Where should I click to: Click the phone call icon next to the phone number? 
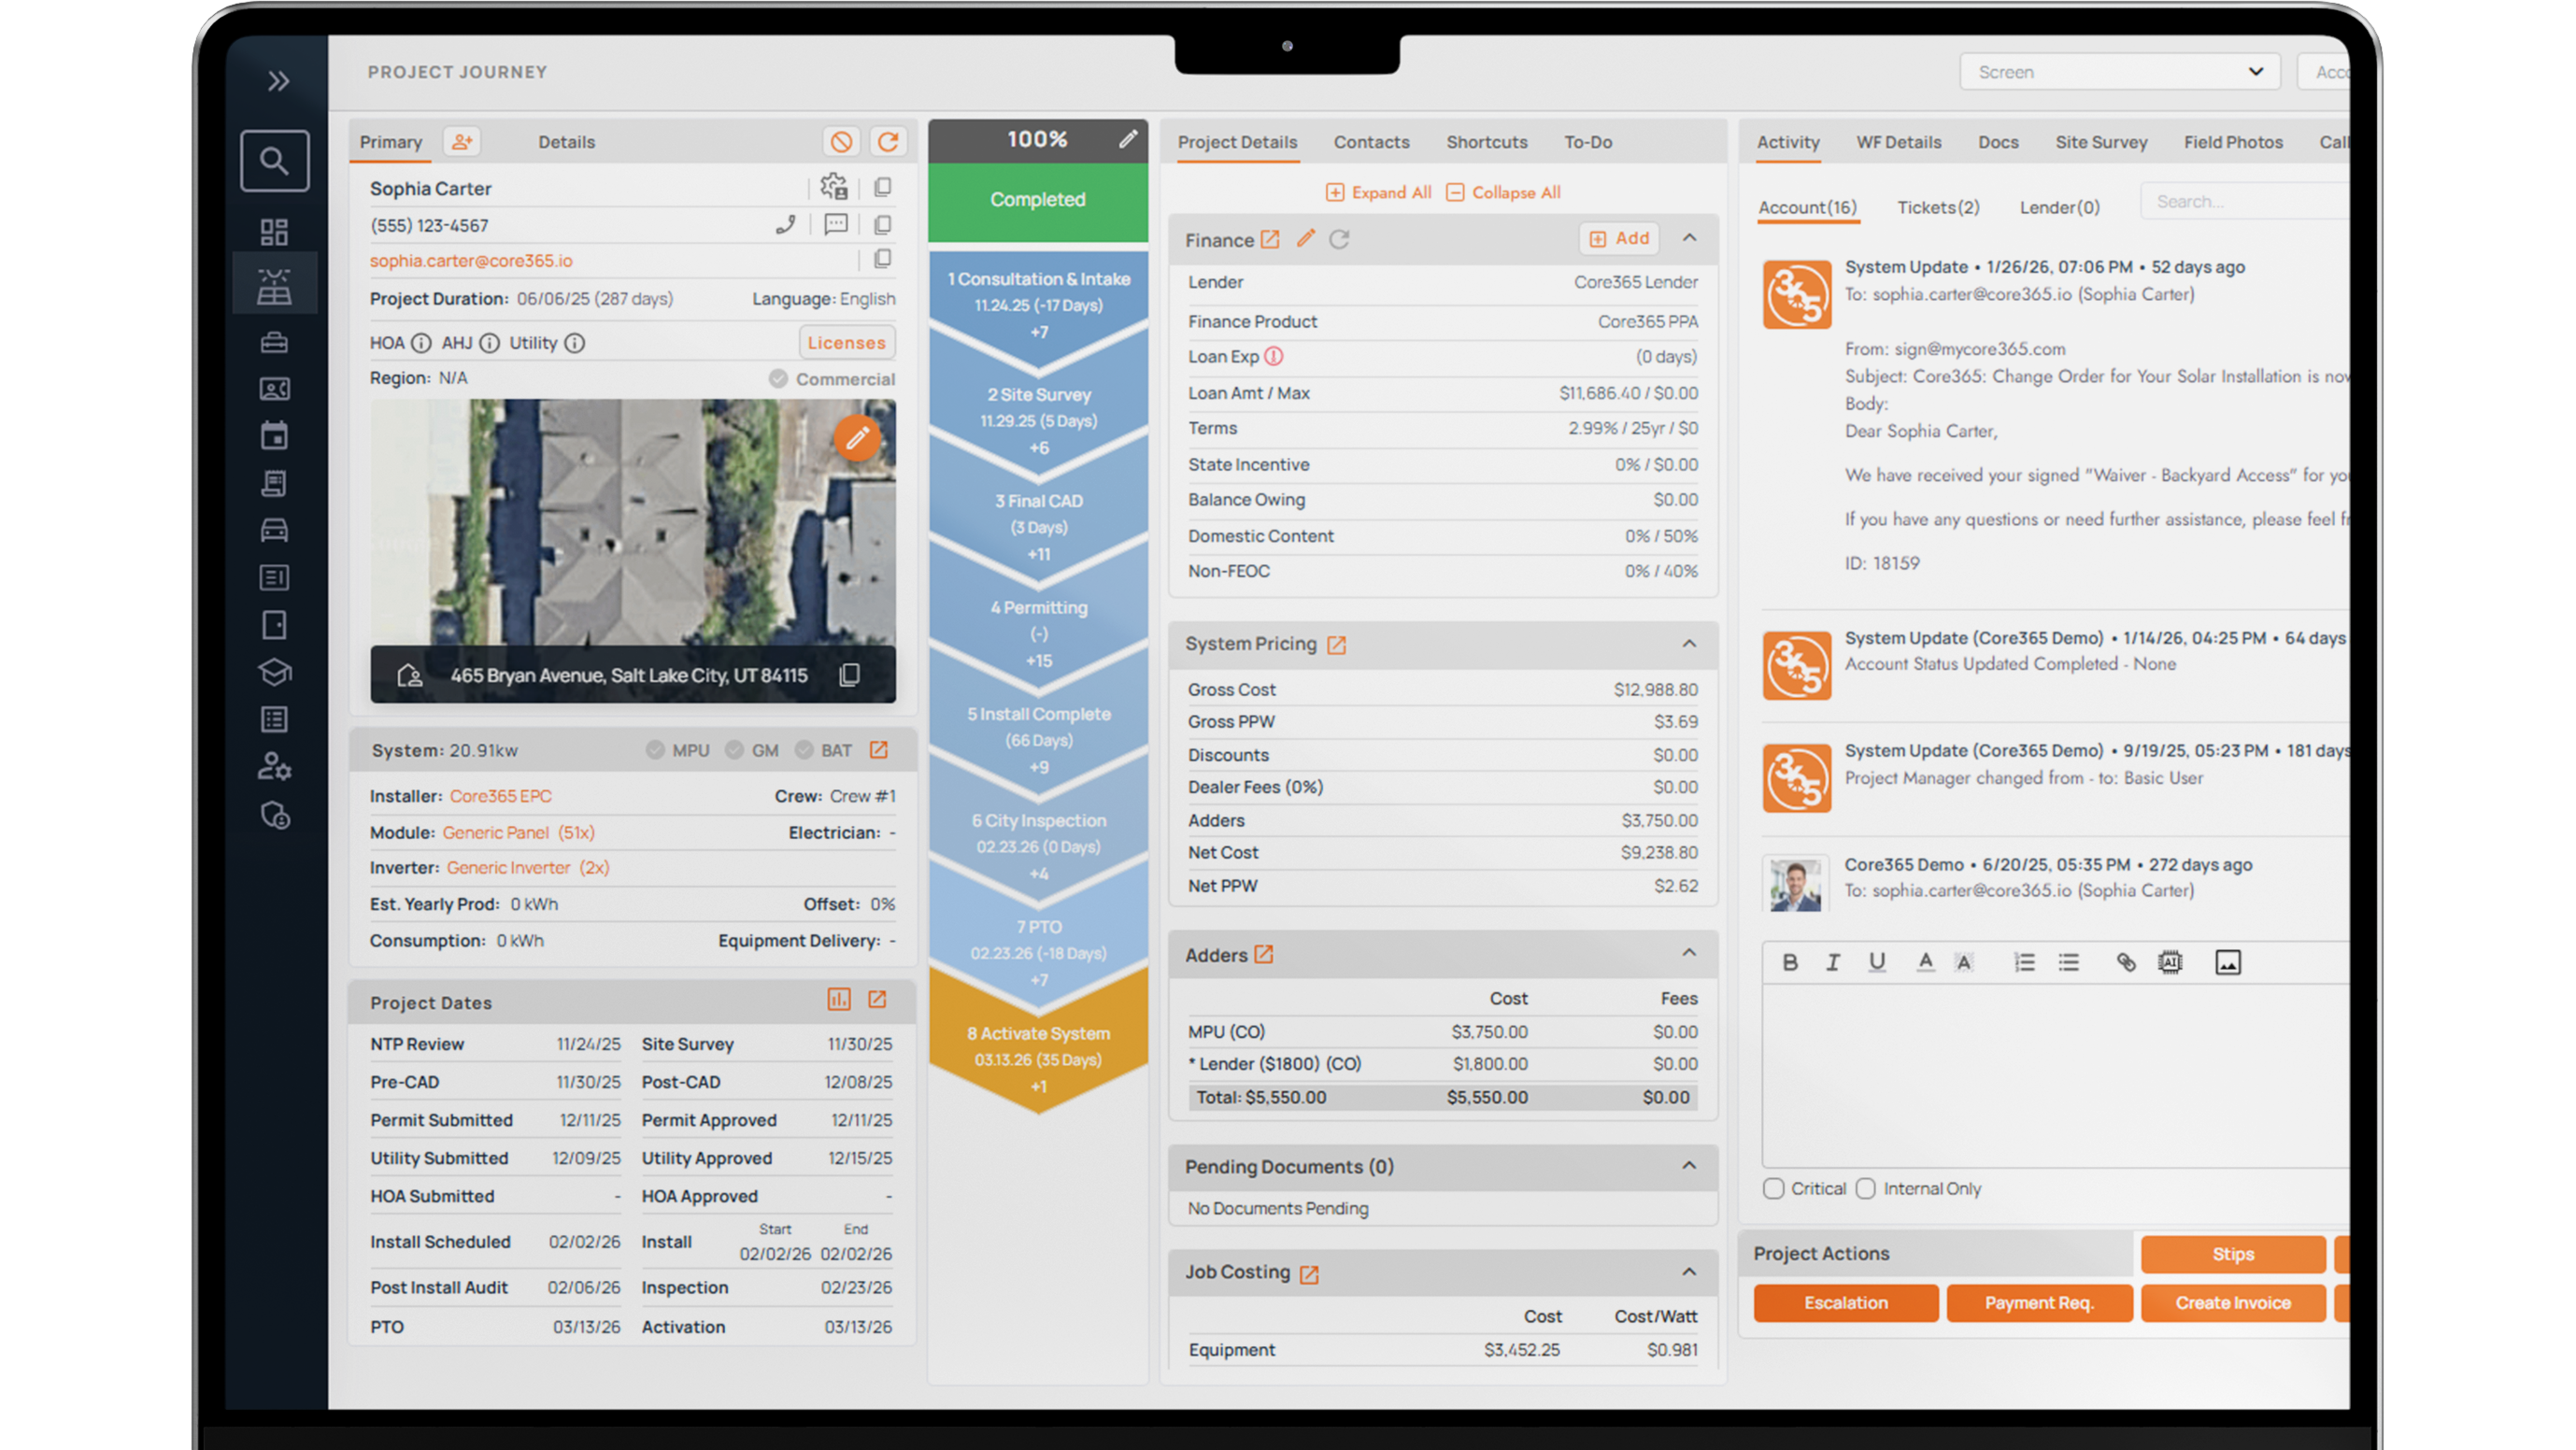pyautogui.click(x=785, y=225)
